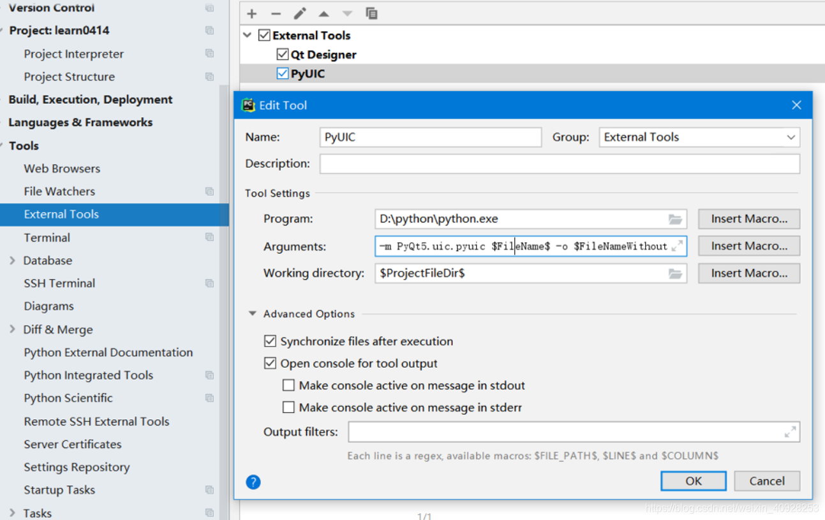Click the Description input field

(x=560, y=164)
